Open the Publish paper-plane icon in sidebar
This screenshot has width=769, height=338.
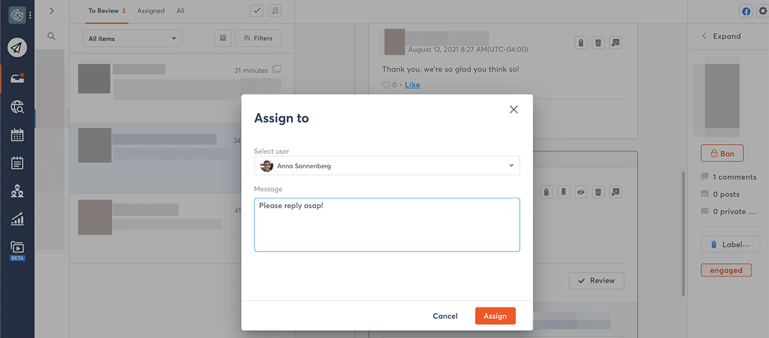(x=17, y=48)
